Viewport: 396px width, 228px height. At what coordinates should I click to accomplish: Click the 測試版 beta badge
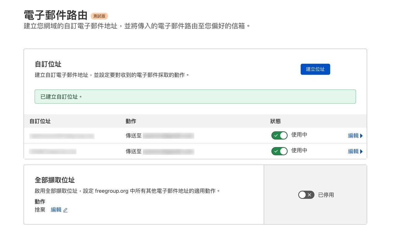(99, 16)
